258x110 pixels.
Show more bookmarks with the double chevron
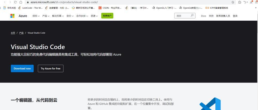point(256,8)
